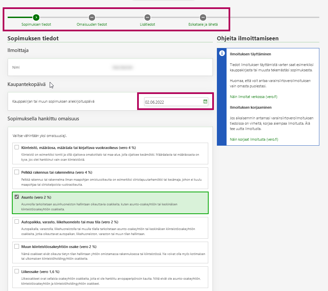Image resolution: width=328 pixels, height=291 pixels.
Task: Select Muun kiinteistöosakeyhtiön osake checkbox
Action: (17, 246)
